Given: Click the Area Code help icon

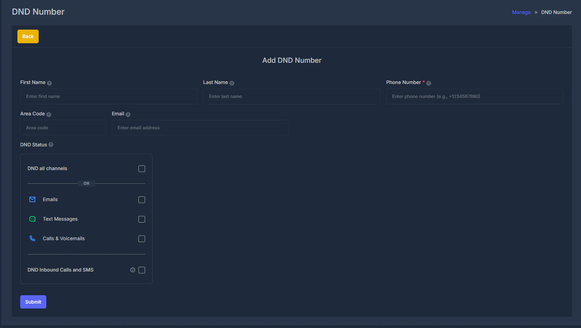Looking at the screenshot, I should [x=49, y=114].
